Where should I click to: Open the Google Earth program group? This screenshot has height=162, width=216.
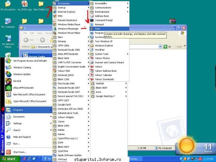pyautogui.click(x=71, y=104)
